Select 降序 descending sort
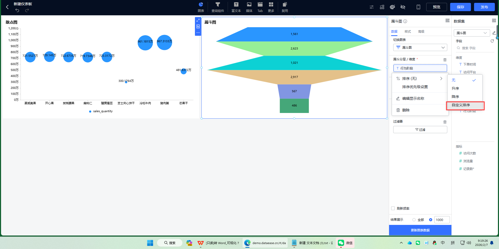 pyautogui.click(x=465, y=97)
